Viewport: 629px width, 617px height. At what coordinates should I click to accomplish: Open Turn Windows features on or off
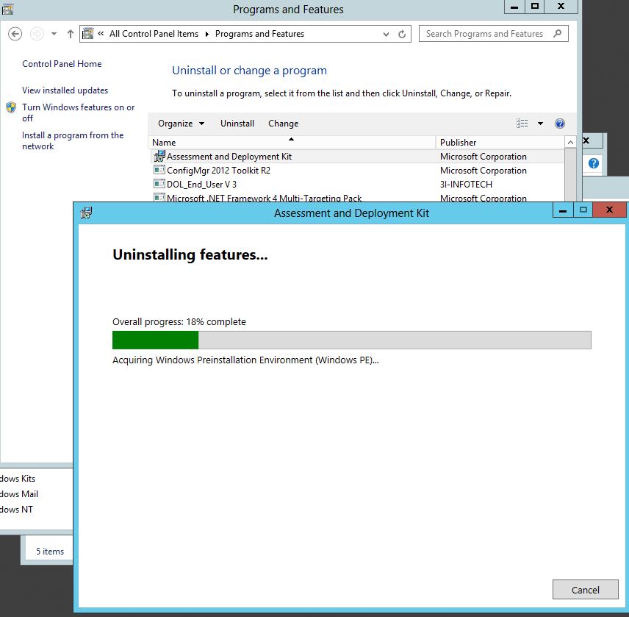click(x=78, y=113)
